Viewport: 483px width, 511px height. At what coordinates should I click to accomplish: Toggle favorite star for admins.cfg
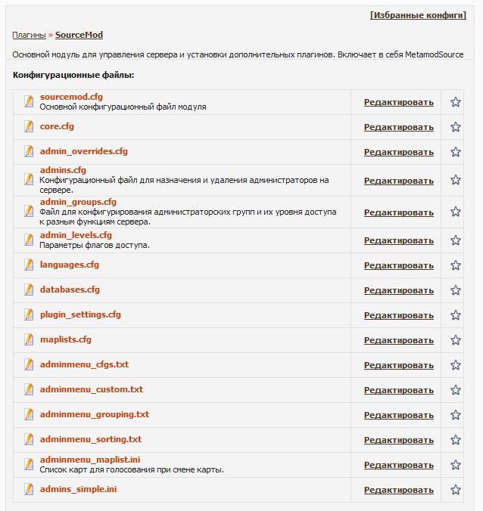coord(455,180)
